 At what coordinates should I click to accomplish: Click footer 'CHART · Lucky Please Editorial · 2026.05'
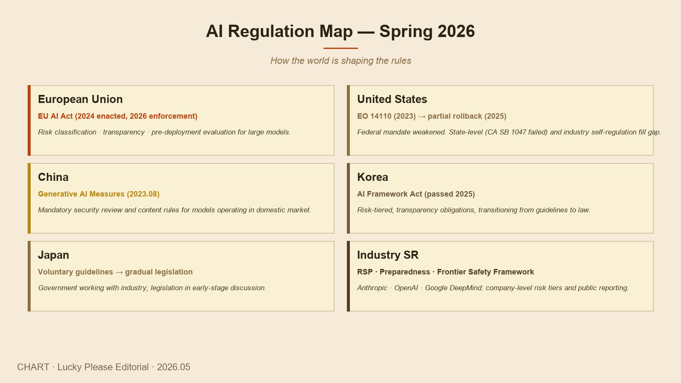(x=103, y=367)
